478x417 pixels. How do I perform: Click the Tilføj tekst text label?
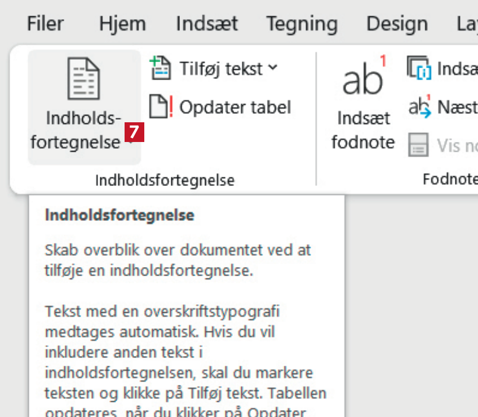[x=221, y=69]
